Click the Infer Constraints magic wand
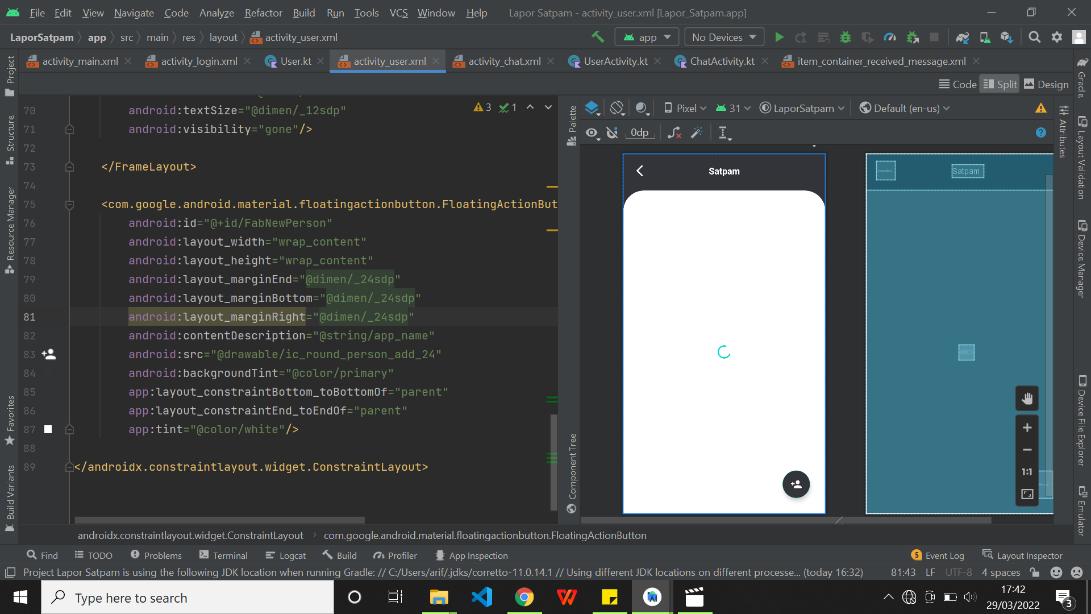 (x=697, y=132)
